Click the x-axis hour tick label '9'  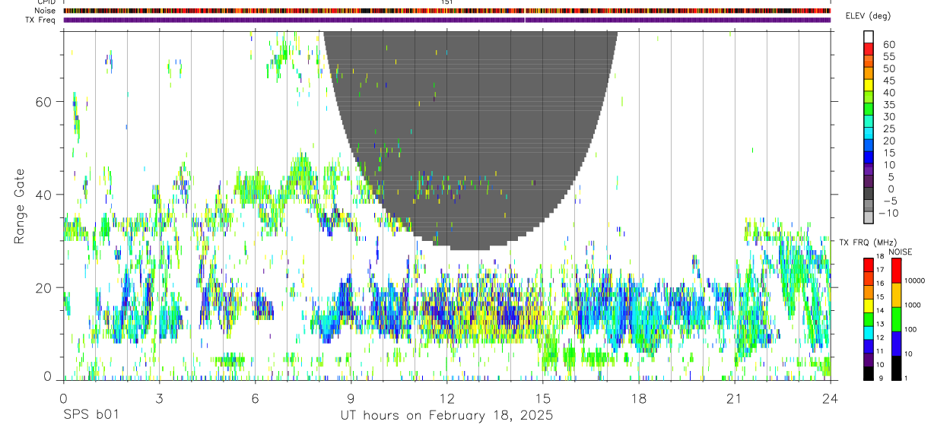[351, 398]
